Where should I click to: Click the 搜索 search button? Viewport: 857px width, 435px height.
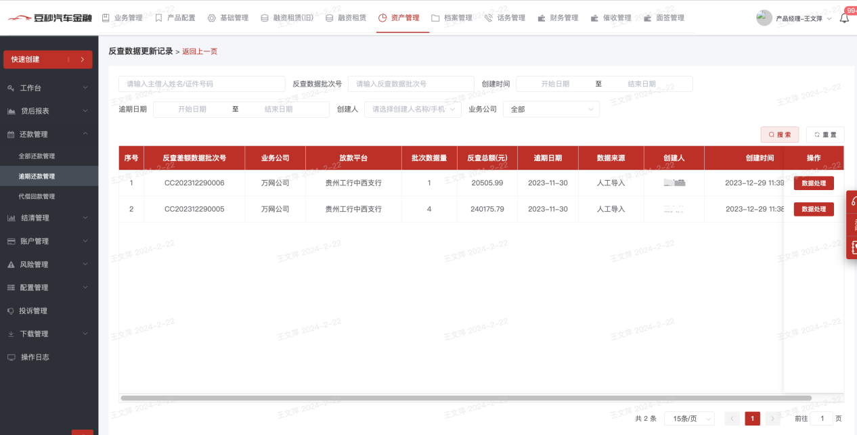(780, 135)
